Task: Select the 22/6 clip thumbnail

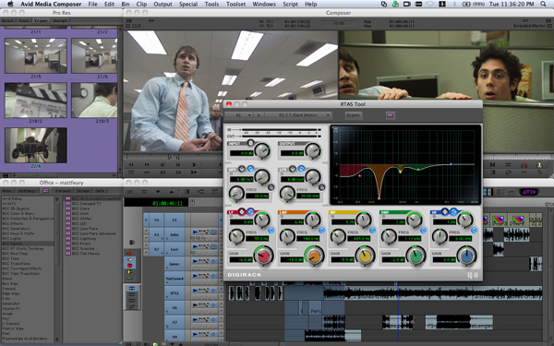Action: (35, 145)
